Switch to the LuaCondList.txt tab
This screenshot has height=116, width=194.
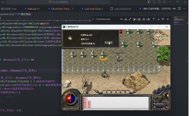click(122, 9)
